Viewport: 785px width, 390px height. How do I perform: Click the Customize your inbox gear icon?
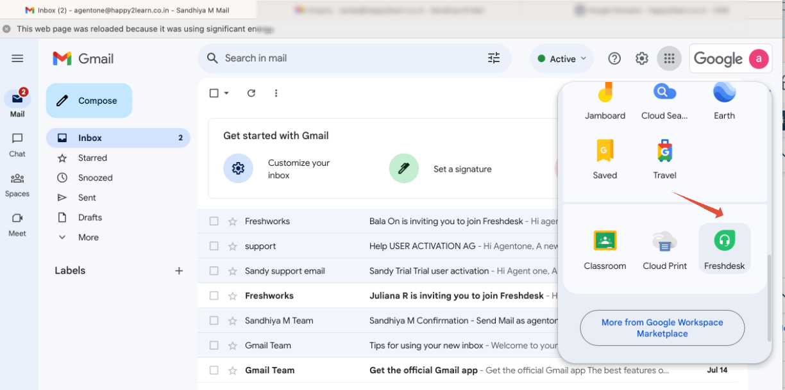238,169
